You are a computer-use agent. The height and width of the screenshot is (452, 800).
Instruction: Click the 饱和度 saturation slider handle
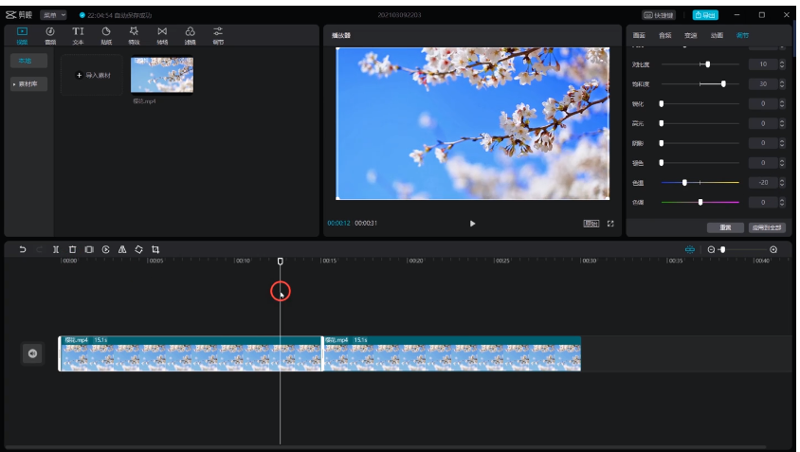[x=723, y=83]
